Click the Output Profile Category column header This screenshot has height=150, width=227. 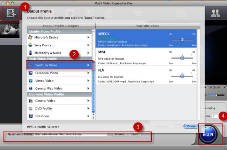pos(61,26)
